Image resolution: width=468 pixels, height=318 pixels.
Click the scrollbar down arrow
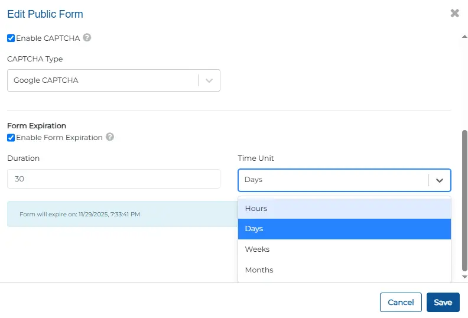tap(464, 276)
